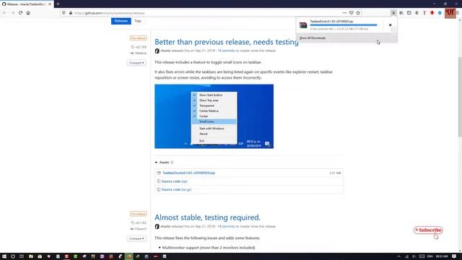462x260 pixels.
Task: Open the Windows Start menu
Action: 4,256
